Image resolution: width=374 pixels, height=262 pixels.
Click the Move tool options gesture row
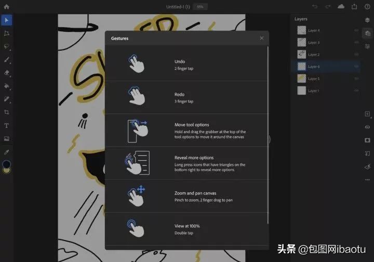click(x=186, y=130)
